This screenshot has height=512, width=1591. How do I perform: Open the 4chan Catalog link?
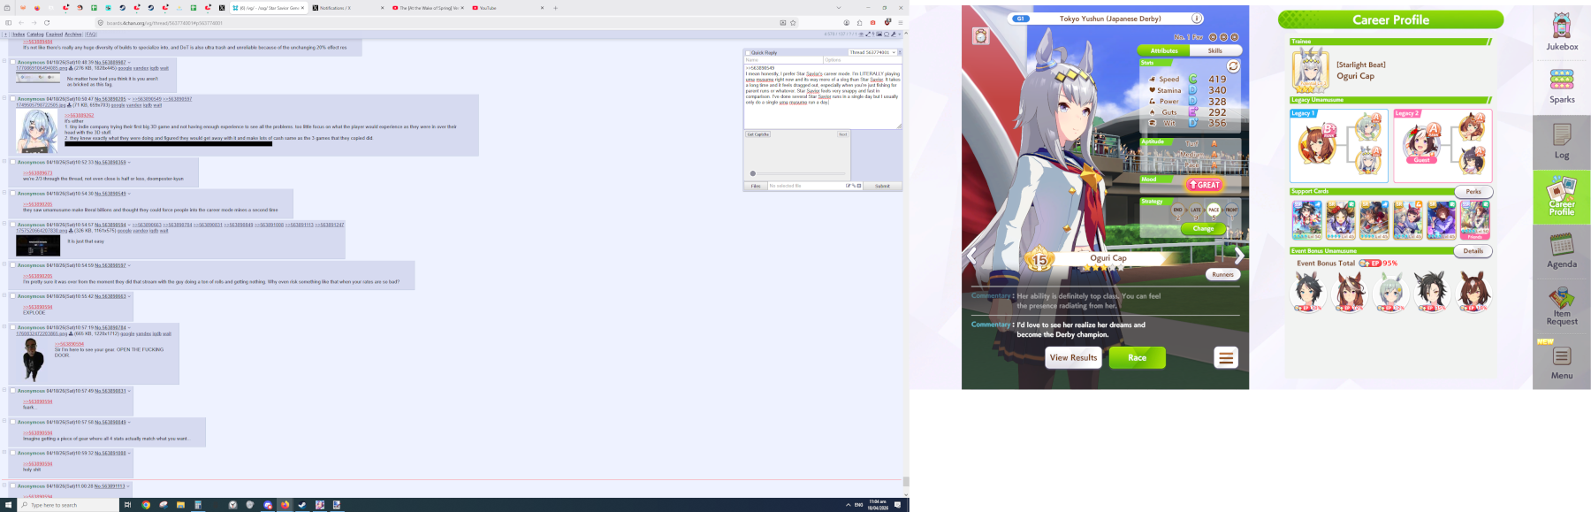pos(35,34)
